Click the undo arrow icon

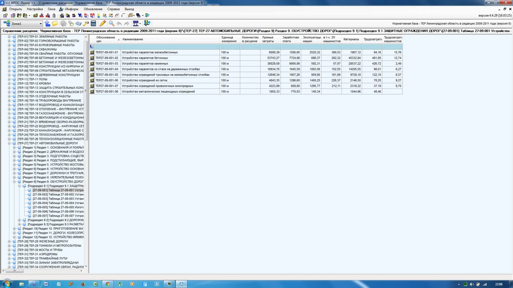coord(119,24)
